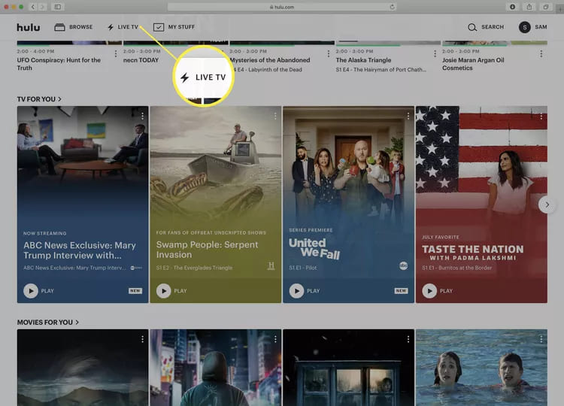The width and height of the screenshot is (564, 406).
Task: Open more options on the swimming couple movie thumbnail
Action: point(541,339)
